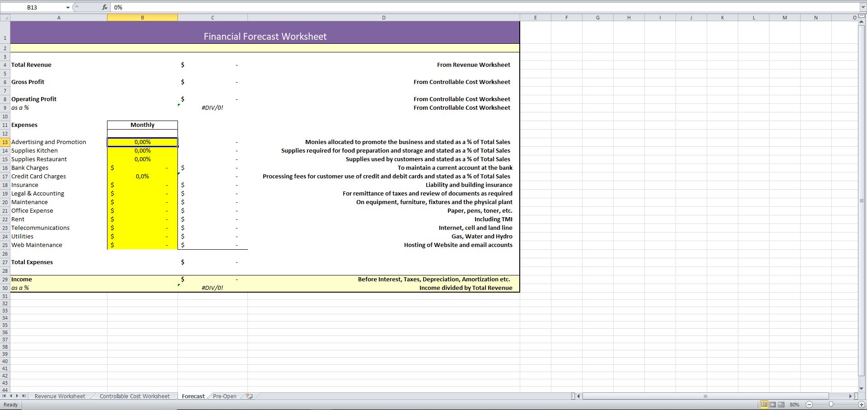Click the zoom slider handle
Screen dimensions: 867x410
tap(830, 405)
